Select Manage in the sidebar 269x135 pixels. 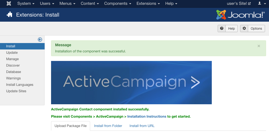point(13,59)
